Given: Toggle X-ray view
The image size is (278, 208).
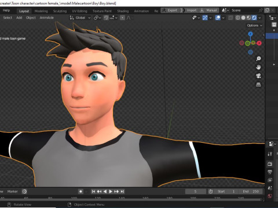Looking at the screenshot, I should [231, 18].
